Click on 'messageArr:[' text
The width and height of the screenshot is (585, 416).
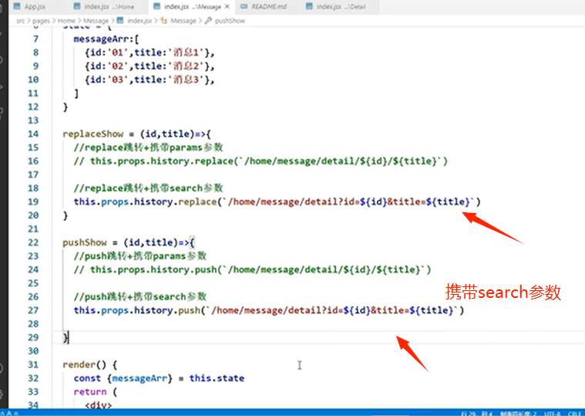click(x=106, y=39)
